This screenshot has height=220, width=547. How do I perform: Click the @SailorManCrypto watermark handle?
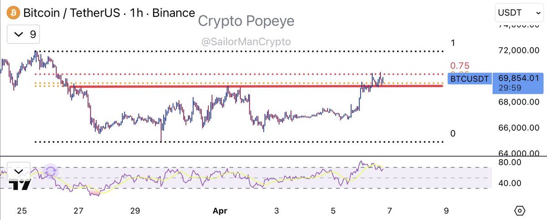pyautogui.click(x=246, y=41)
